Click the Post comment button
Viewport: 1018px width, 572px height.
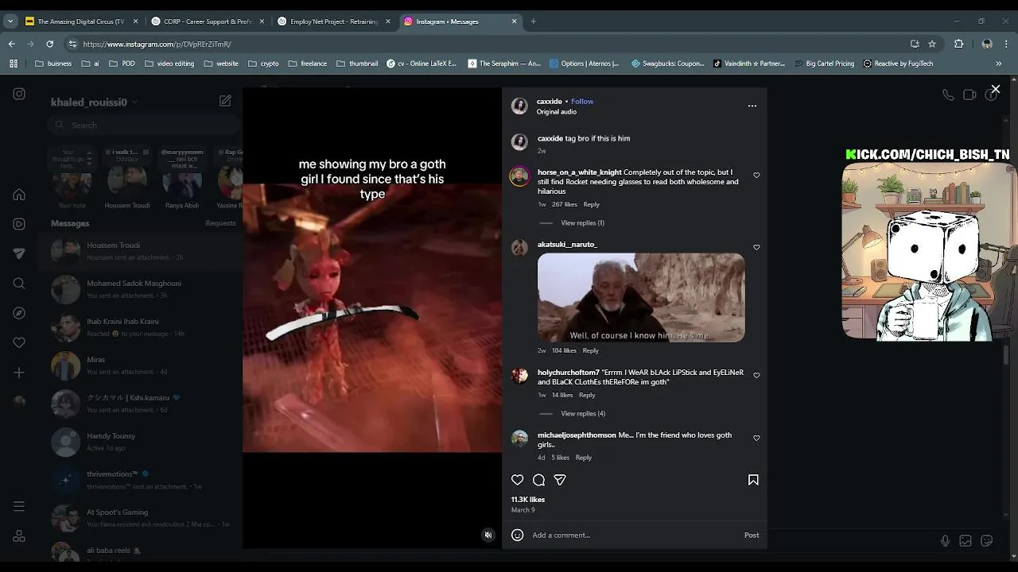click(752, 535)
